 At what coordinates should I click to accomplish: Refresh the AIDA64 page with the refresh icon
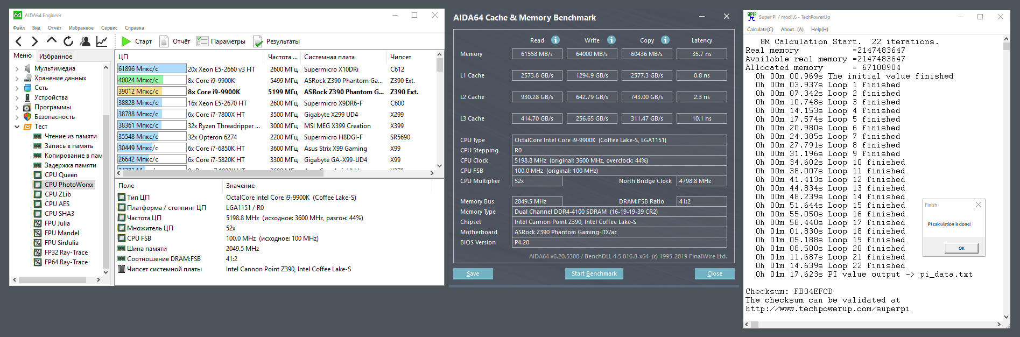(68, 41)
